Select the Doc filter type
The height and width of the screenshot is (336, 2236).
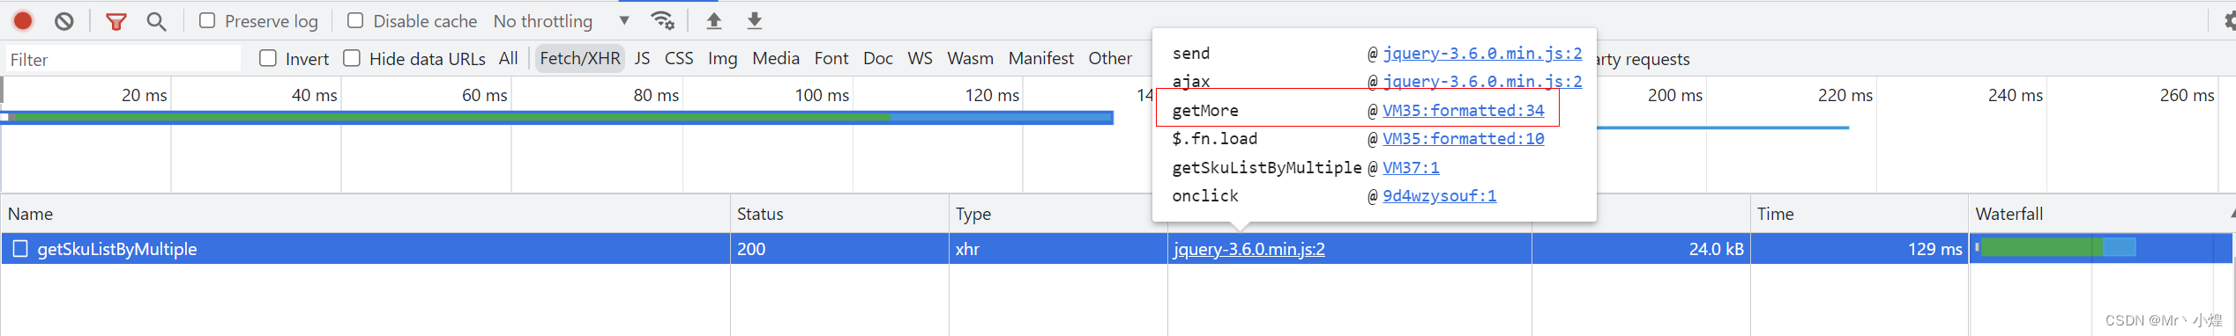(878, 58)
